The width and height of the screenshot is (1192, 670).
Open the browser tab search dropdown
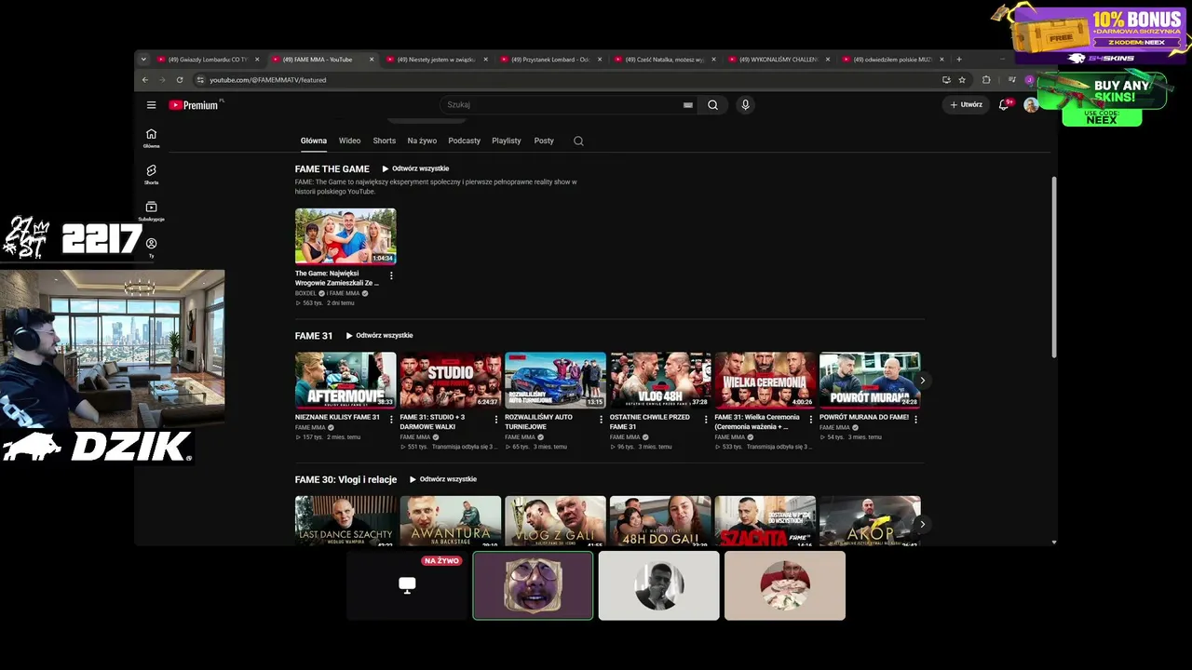(x=143, y=60)
